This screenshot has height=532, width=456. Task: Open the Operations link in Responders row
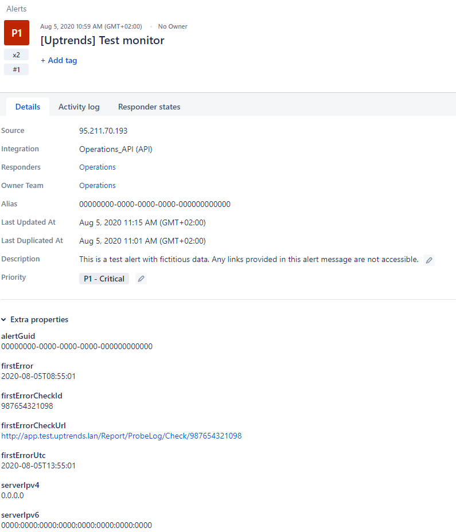point(98,167)
